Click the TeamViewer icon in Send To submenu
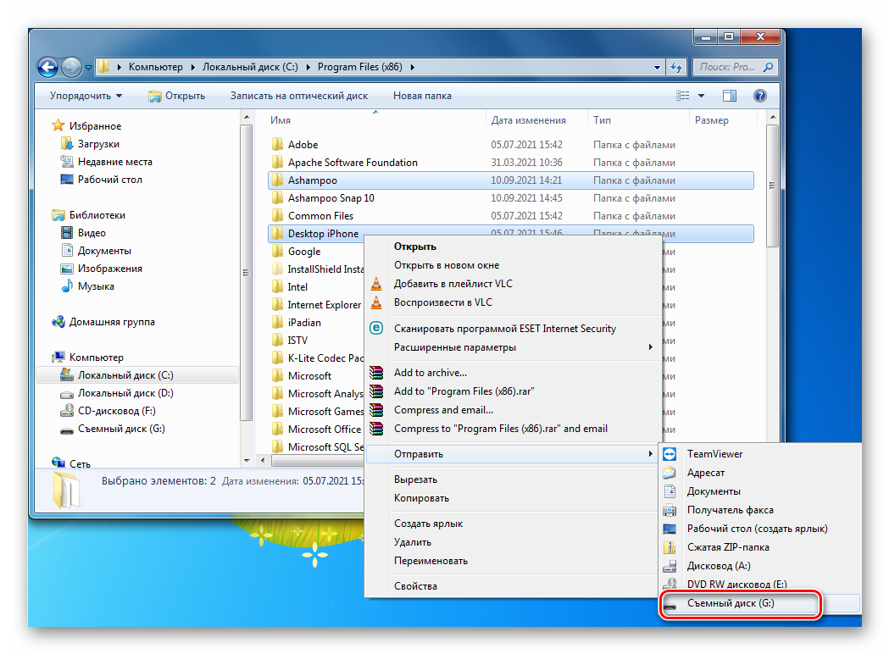The width and height of the screenshot is (889, 654). pyautogui.click(x=670, y=454)
